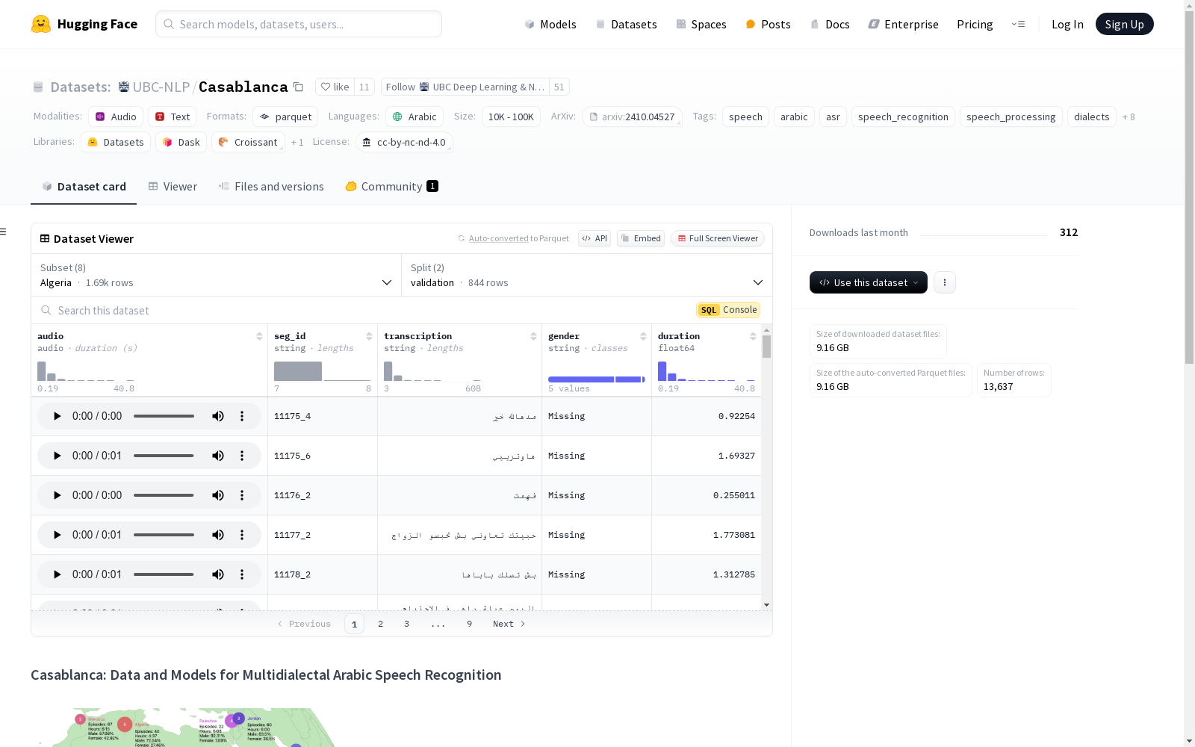The image size is (1195, 747).
Task: Open the Files and versions tab
Action: tap(271, 187)
